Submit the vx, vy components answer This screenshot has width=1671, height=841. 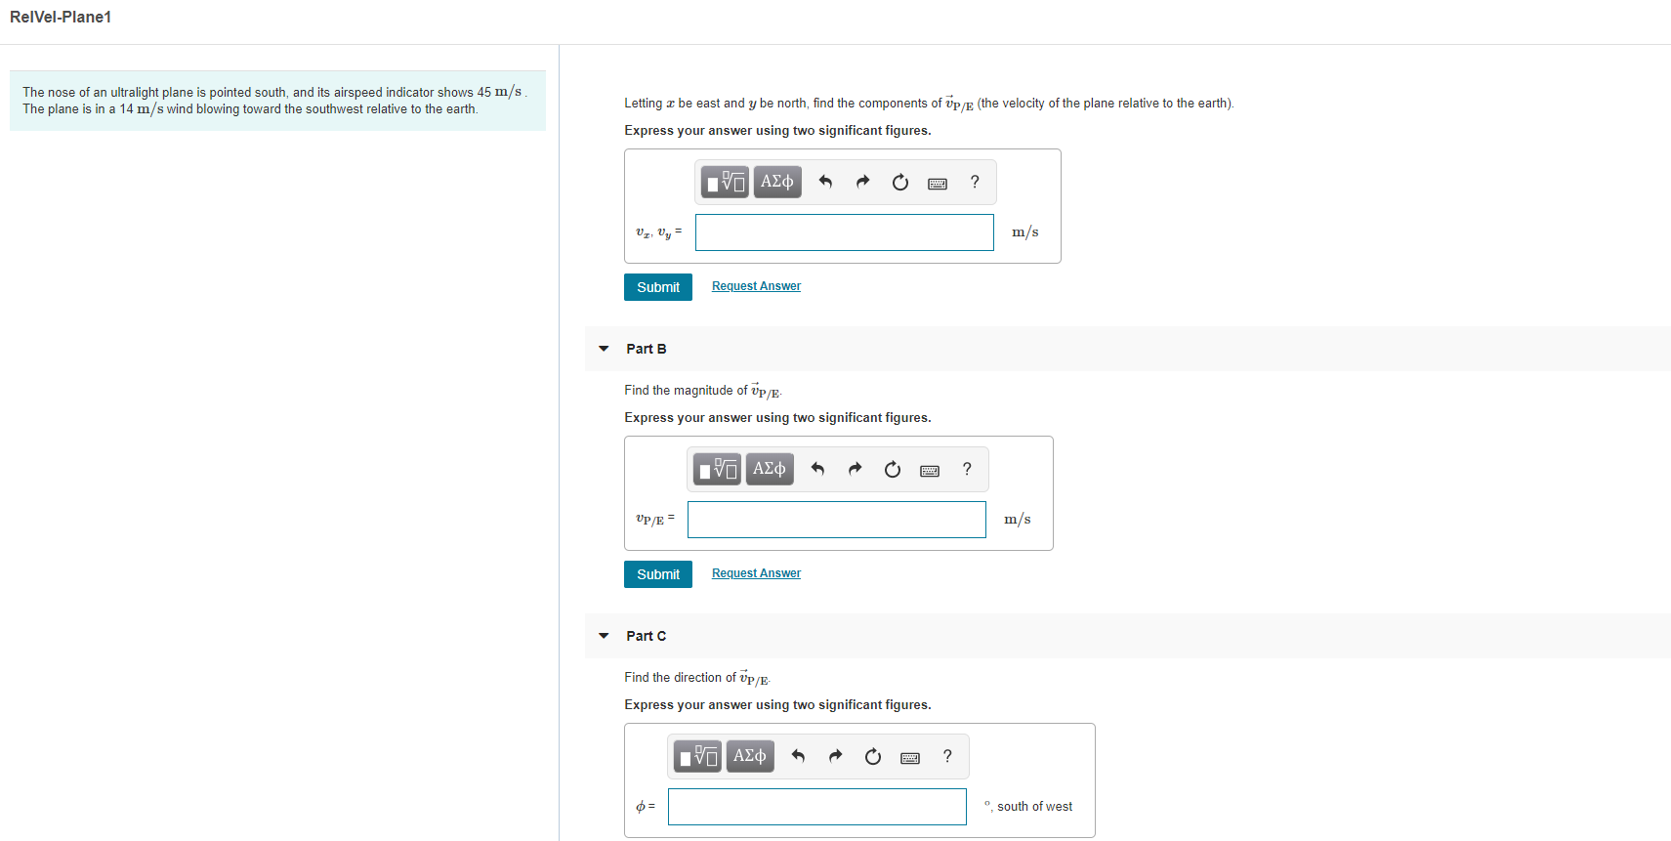tap(658, 287)
